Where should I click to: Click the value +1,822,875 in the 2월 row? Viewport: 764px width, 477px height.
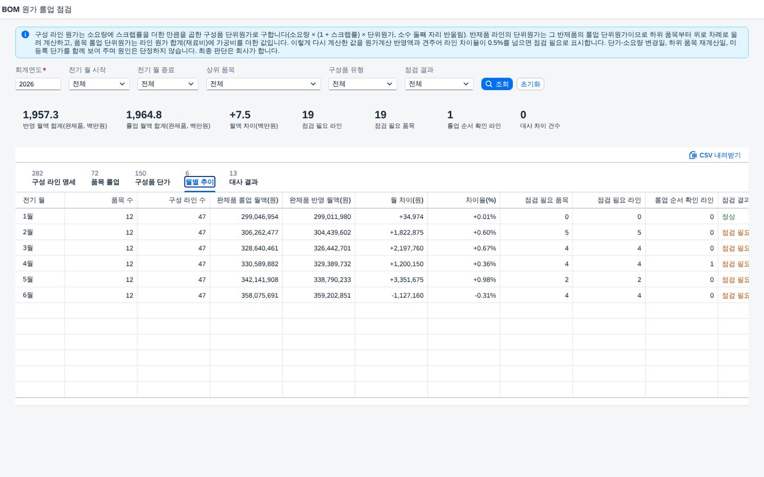(x=406, y=233)
